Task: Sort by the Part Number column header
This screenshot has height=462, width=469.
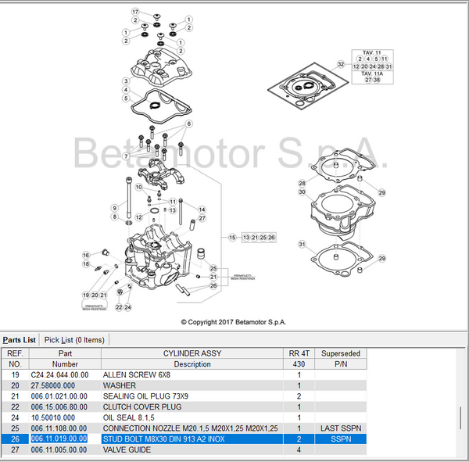Action: [x=65, y=359]
